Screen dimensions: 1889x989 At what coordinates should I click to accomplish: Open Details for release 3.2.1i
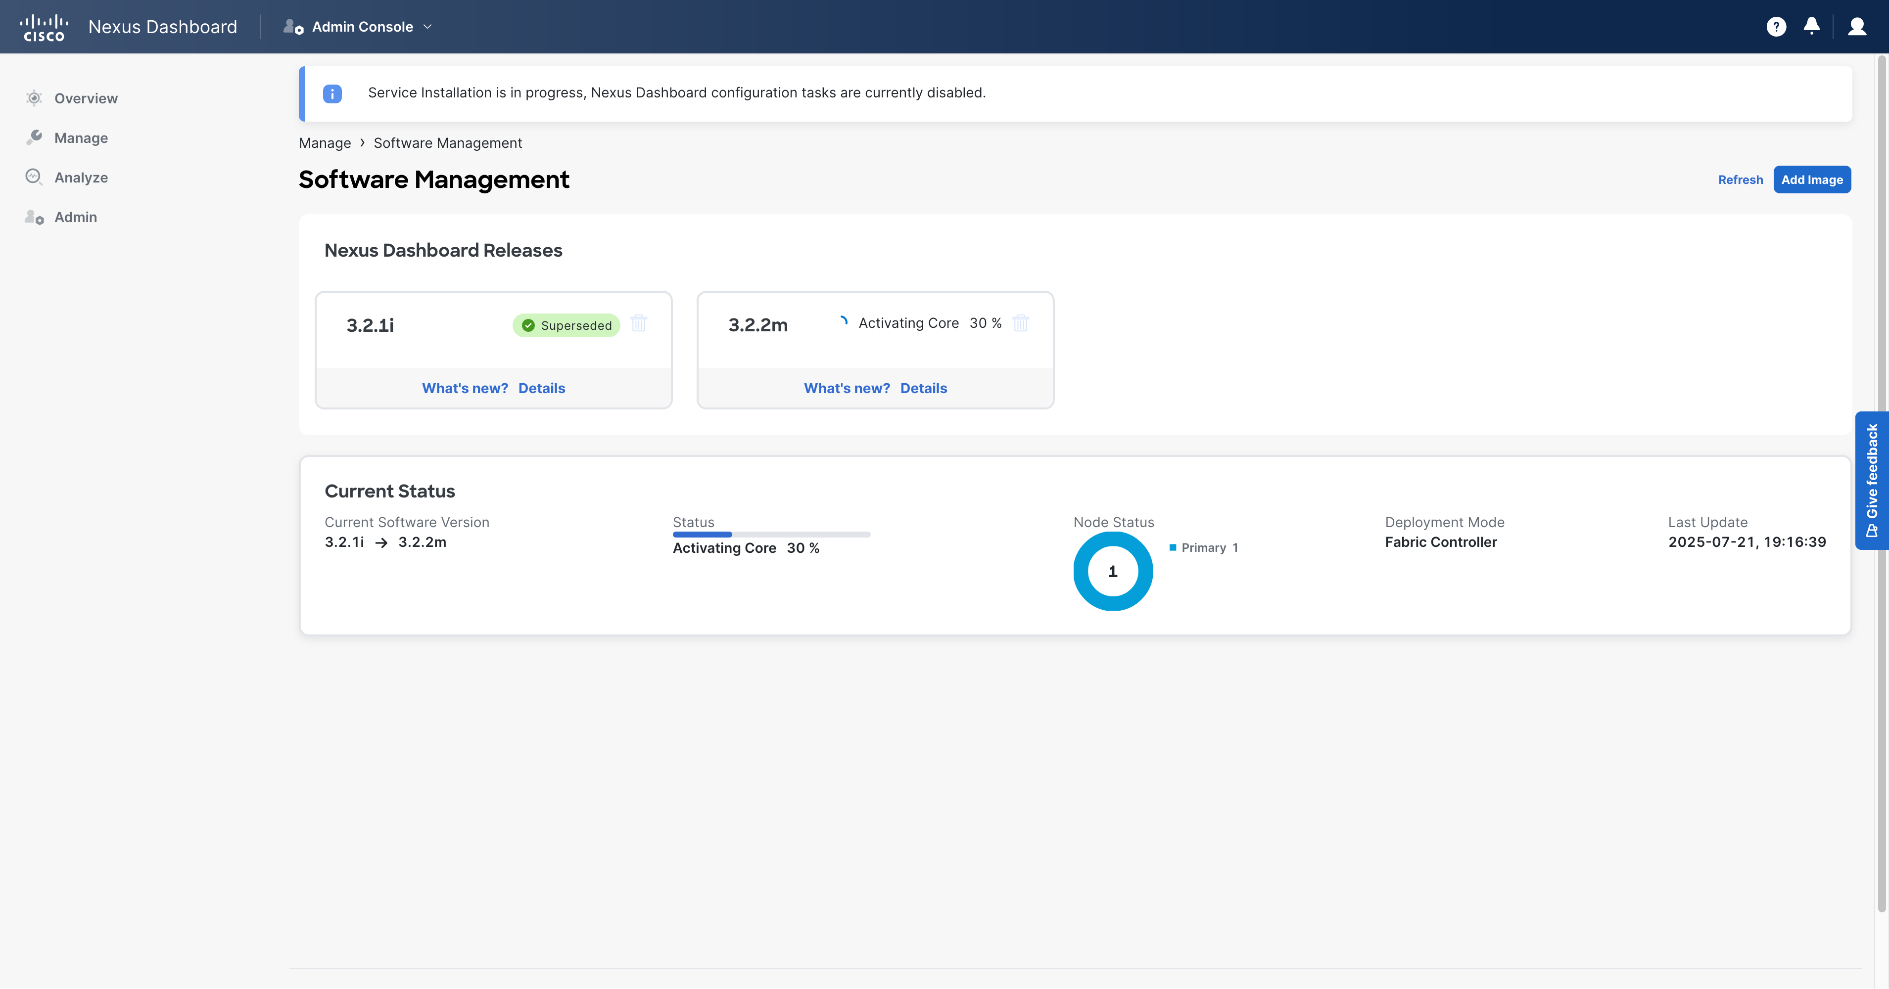[x=542, y=389]
